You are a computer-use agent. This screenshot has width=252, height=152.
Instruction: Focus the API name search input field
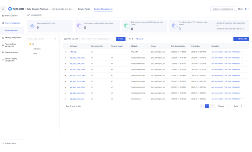97,39
